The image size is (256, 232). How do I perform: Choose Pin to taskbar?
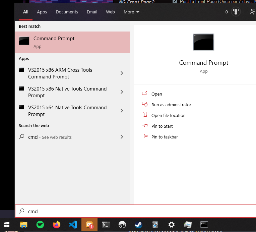(x=165, y=137)
